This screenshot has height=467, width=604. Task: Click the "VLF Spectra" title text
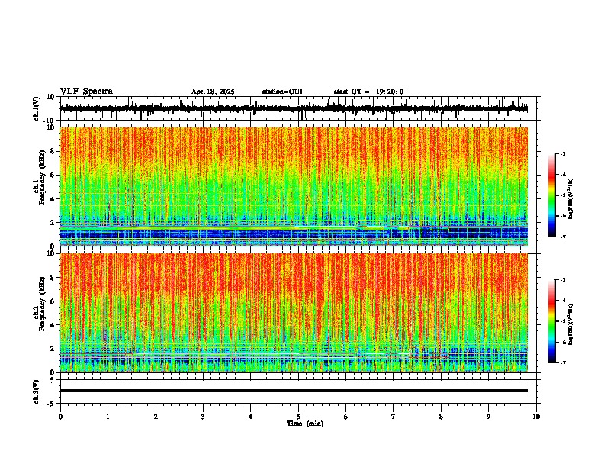86,92
